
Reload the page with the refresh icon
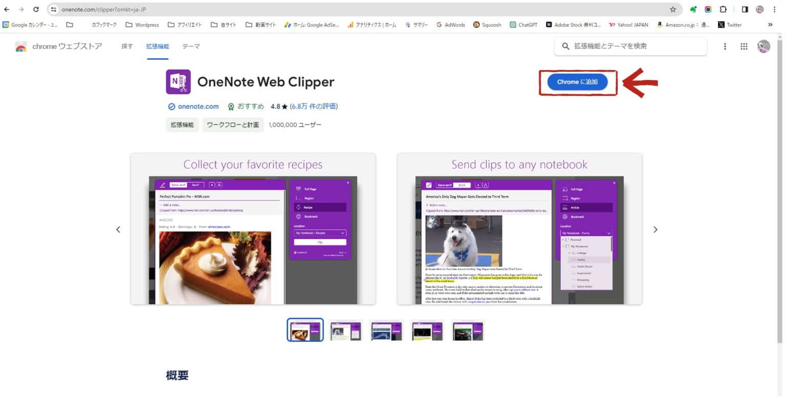(x=35, y=9)
